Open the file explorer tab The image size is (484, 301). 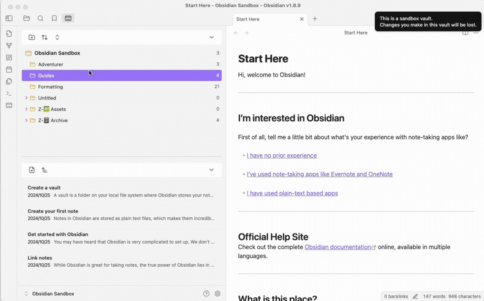point(27,18)
